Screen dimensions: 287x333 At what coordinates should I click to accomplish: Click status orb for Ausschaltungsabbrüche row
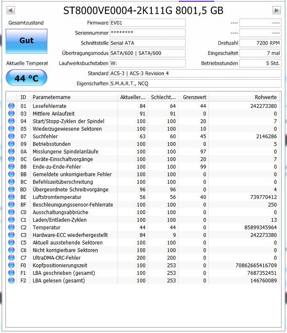tap(11, 212)
